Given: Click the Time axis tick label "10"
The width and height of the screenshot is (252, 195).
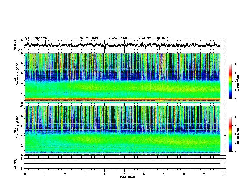Looking at the screenshot, I should tap(224, 174).
